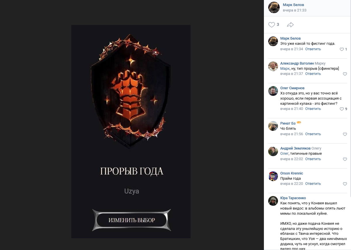Open Андрей Земляков's profile name

click(295, 148)
